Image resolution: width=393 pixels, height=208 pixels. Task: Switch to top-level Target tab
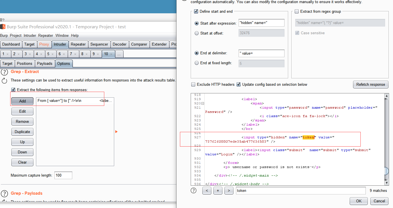[x=29, y=44]
